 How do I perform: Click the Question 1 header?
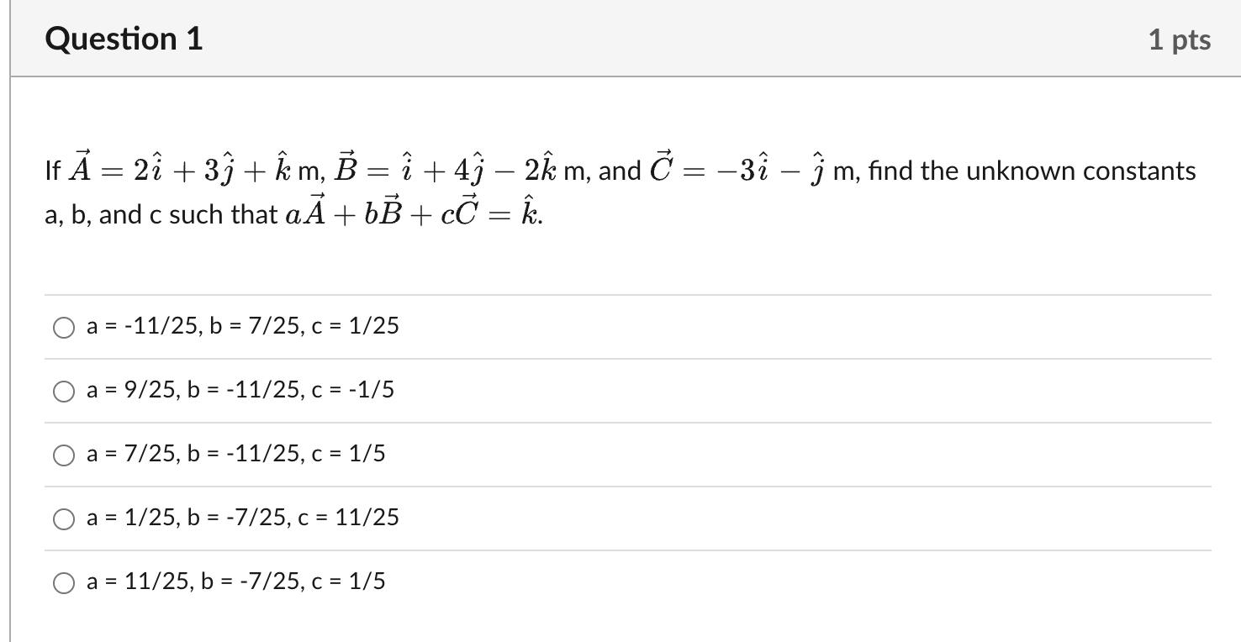124,38
